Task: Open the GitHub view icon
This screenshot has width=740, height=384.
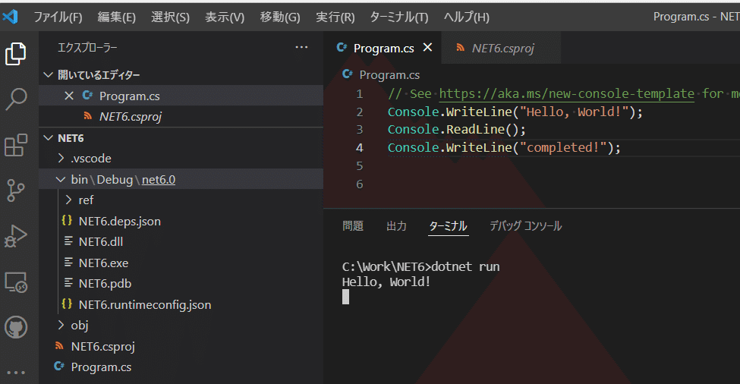Action: (x=16, y=327)
